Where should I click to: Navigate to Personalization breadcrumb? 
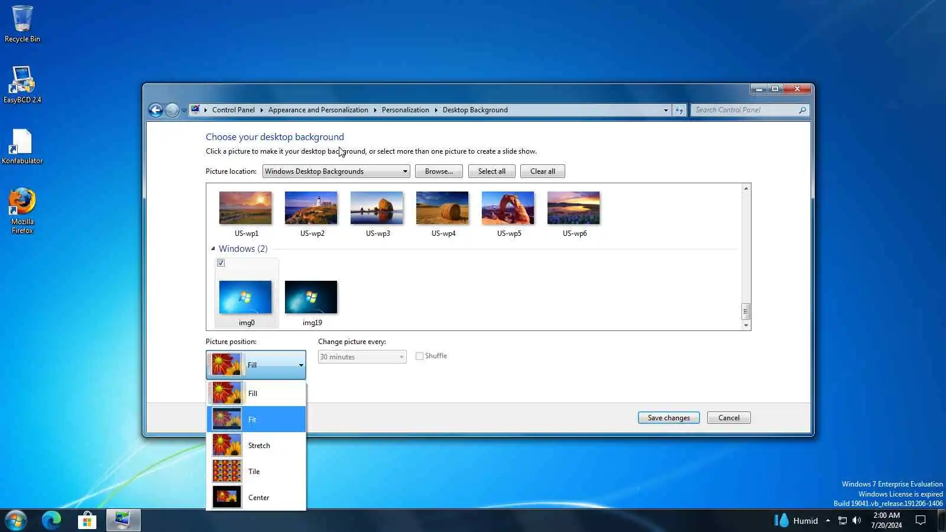(x=406, y=110)
